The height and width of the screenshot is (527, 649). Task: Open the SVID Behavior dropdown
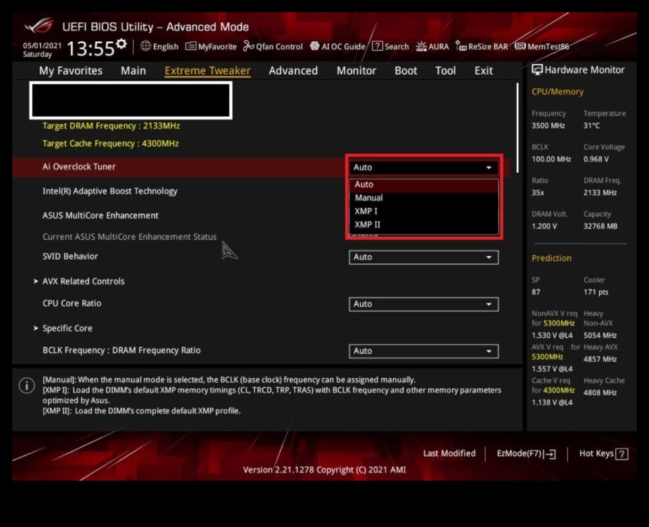423,257
